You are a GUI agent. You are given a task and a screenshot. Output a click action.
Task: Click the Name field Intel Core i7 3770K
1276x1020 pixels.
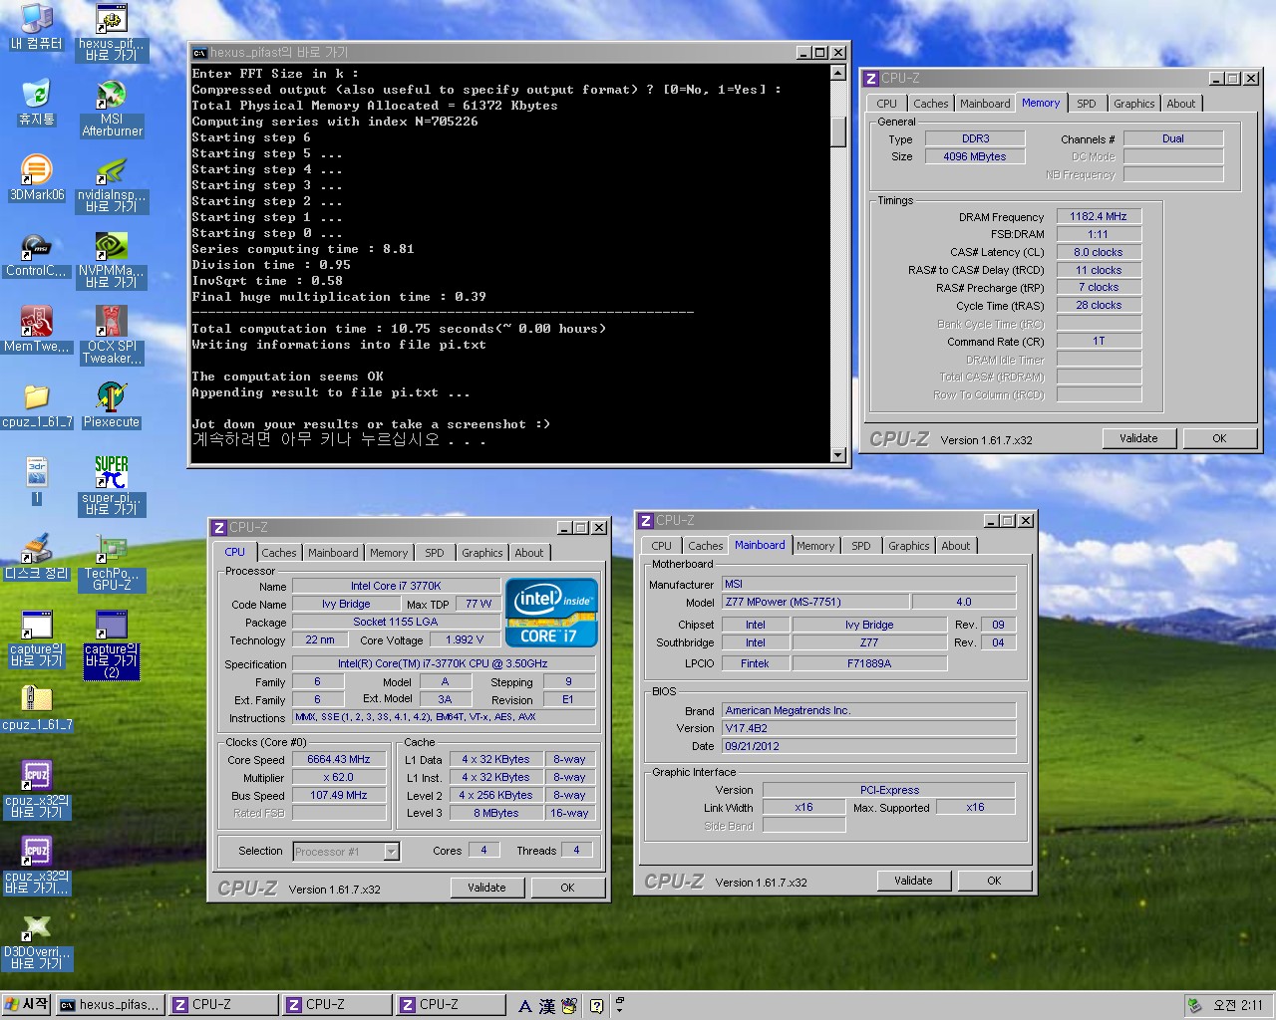click(x=396, y=586)
